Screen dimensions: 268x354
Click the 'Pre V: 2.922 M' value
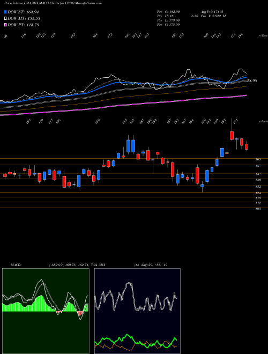[213, 16]
